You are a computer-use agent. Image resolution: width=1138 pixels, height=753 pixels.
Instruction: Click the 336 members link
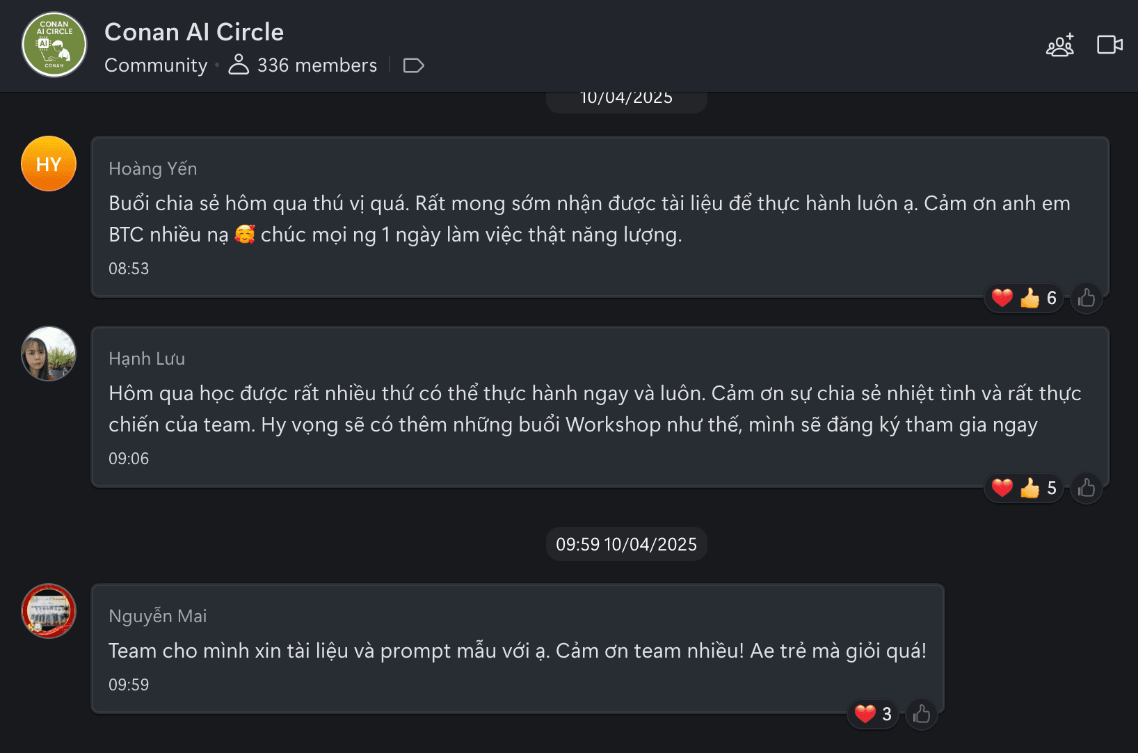point(303,65)
